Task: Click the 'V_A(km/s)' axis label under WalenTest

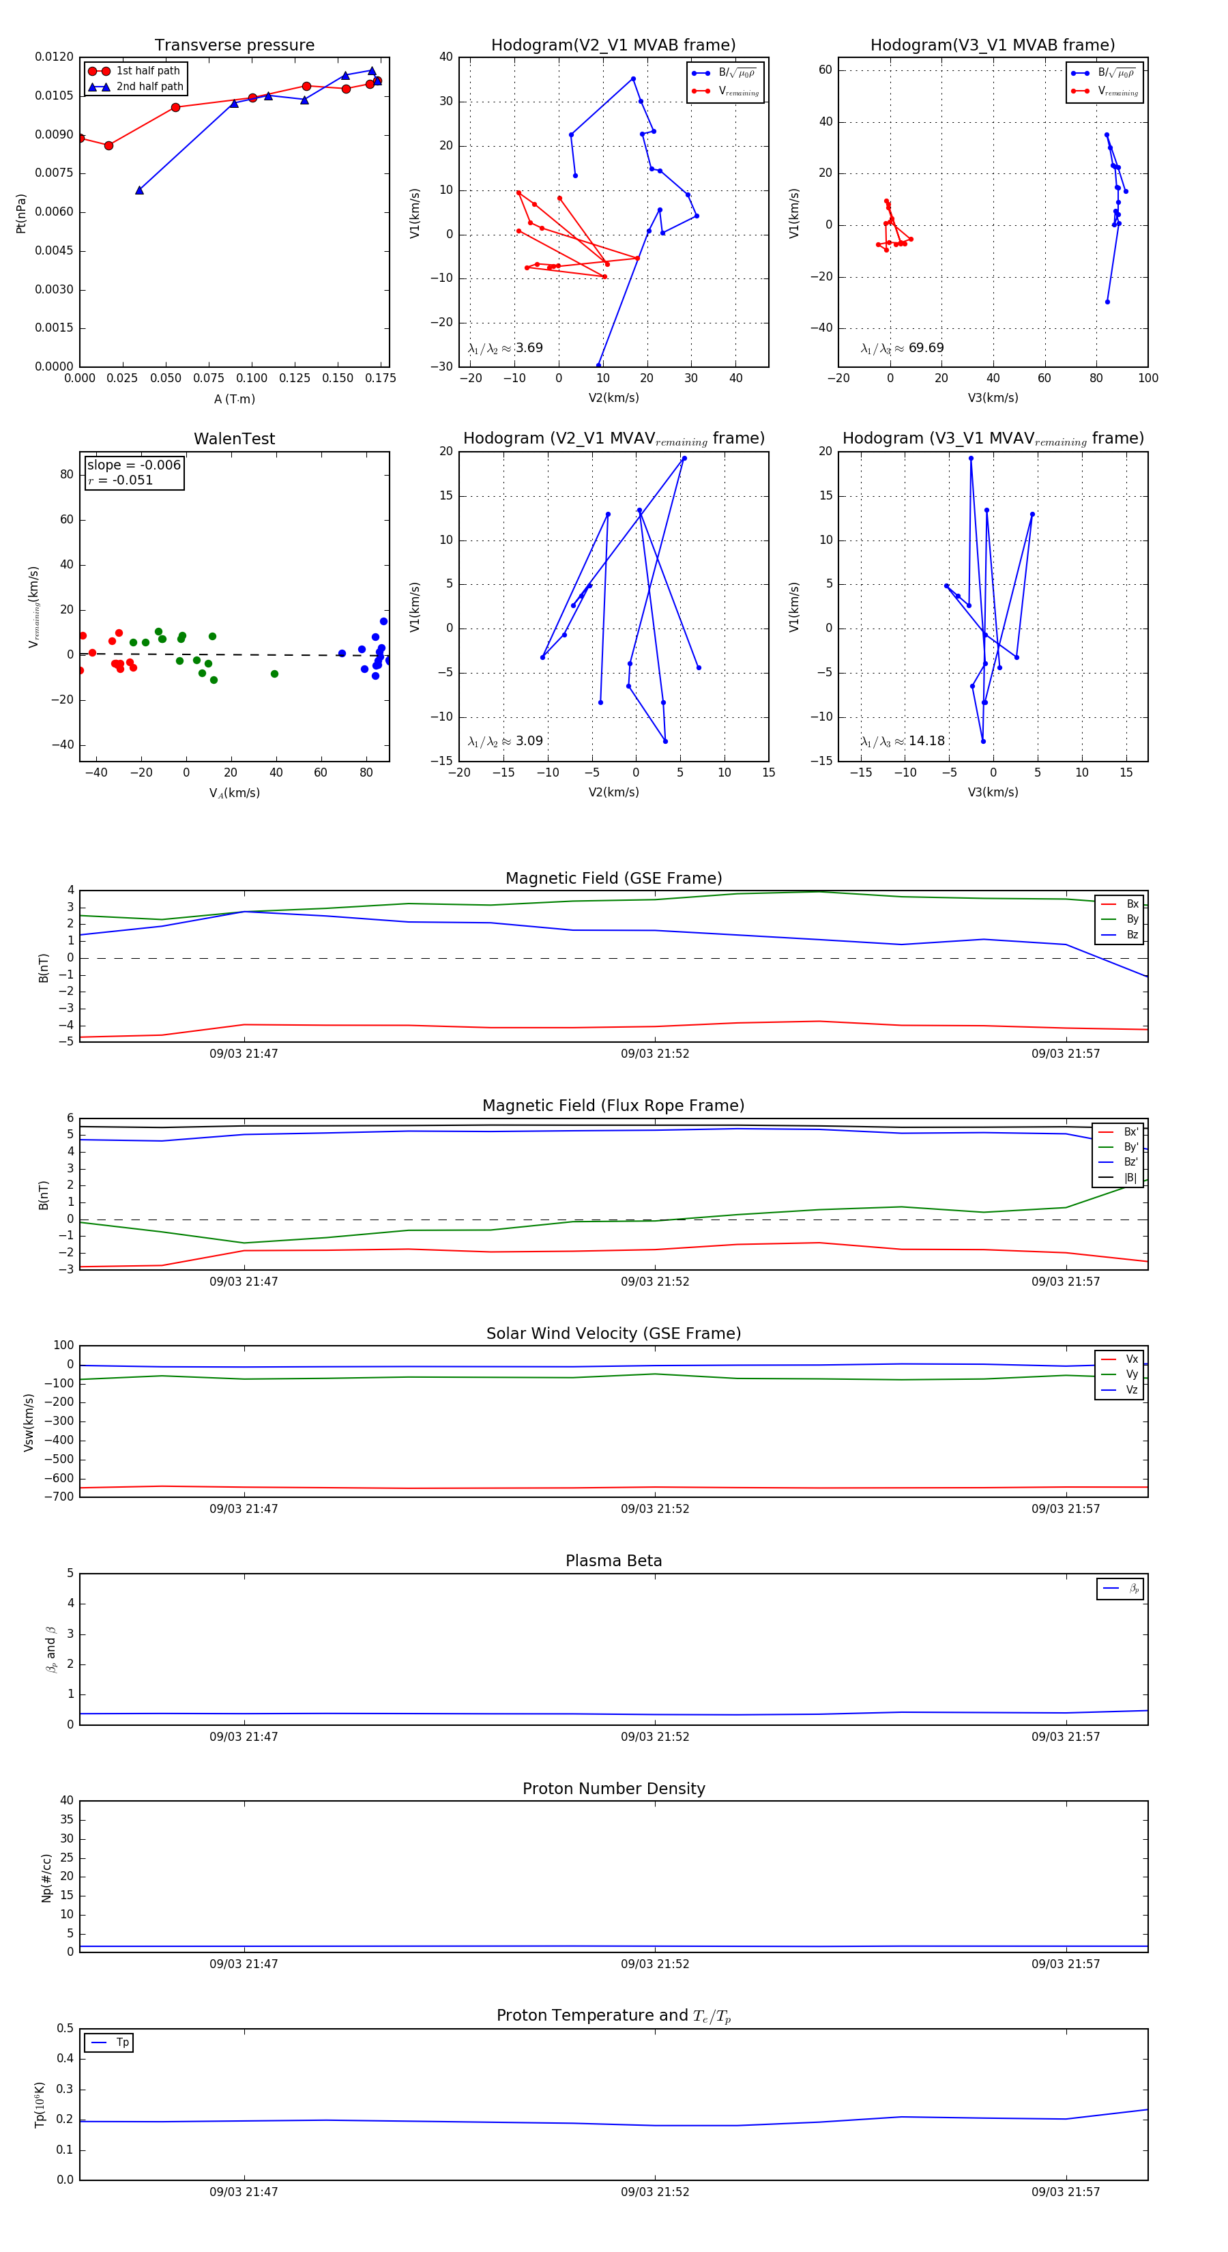Action: coord(234,793)
